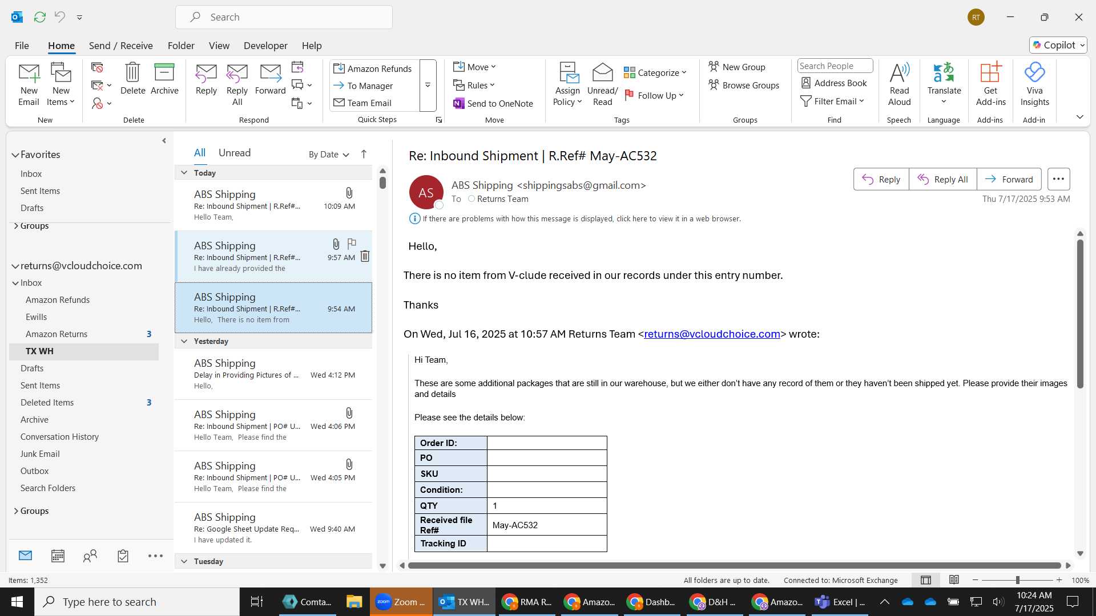Open Address Book
The image size is (1096, 616).
click(834, 83)
